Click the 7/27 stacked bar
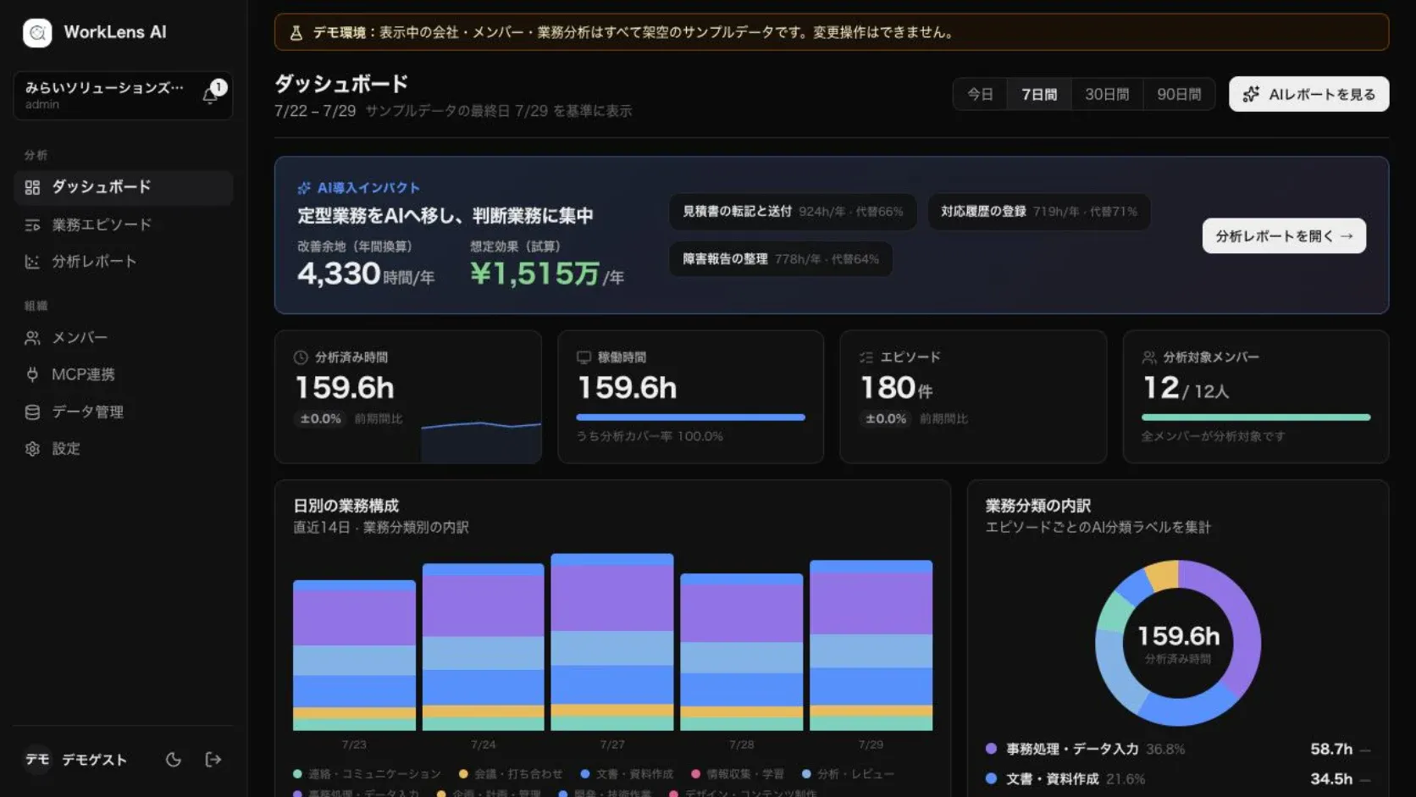Viewport: 1416px width, 797px height. [x=612, y=642]
